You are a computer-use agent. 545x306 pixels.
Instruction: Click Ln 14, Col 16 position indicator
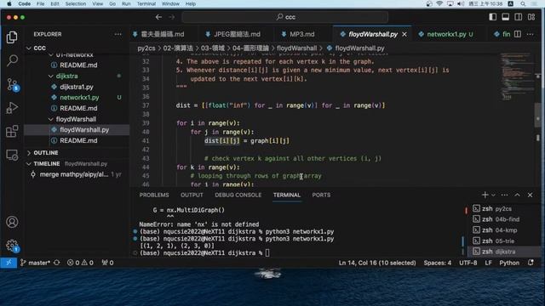[377, 263]
